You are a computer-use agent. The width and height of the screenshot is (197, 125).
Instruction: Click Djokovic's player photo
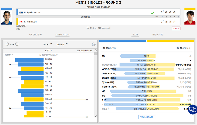(7, 18)
